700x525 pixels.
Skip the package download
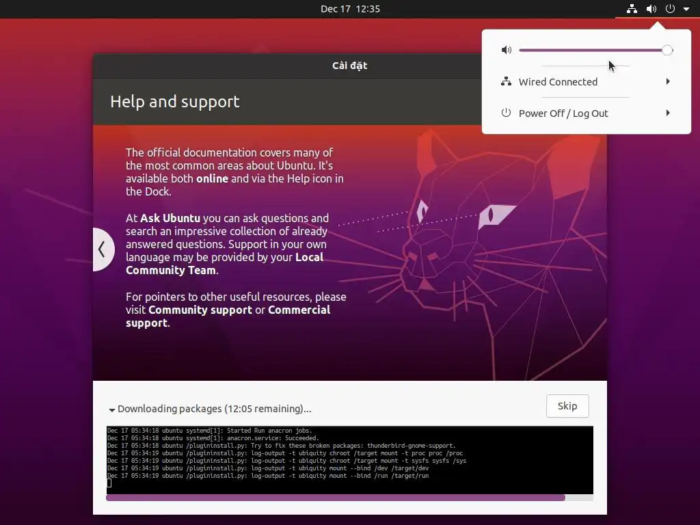pyautogui.click(x=567, y=406)
